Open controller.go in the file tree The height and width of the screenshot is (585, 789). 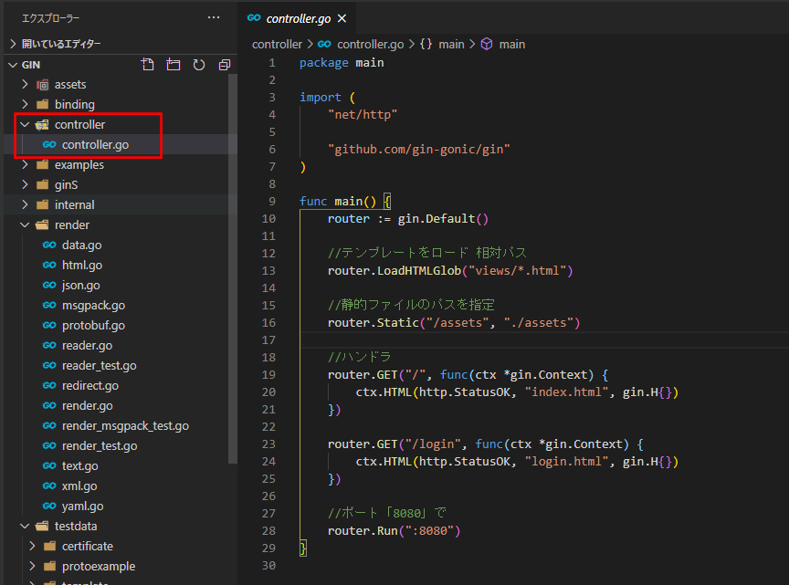pyautogui.click(x=95, y=144)
